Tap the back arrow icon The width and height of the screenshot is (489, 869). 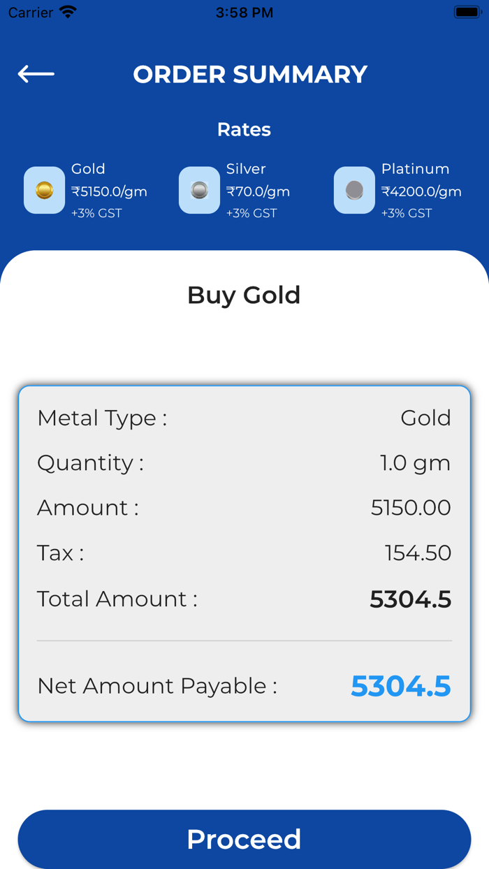[x=35, y=73]
